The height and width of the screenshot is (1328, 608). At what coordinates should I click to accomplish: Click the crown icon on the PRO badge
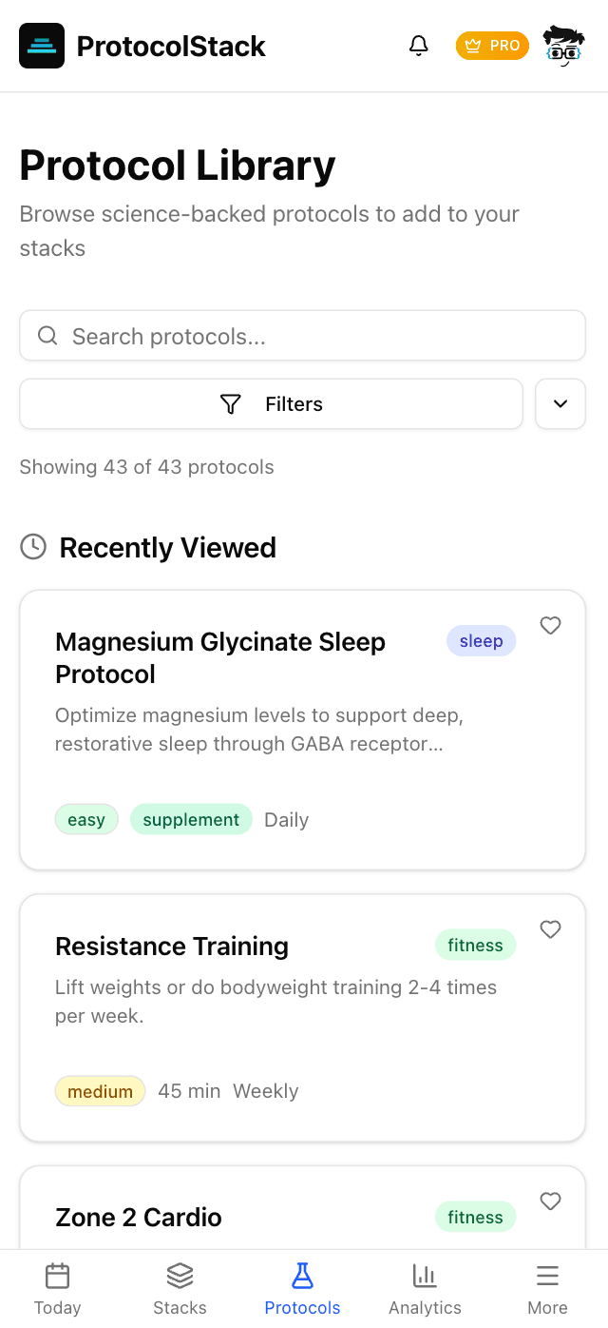471,45
